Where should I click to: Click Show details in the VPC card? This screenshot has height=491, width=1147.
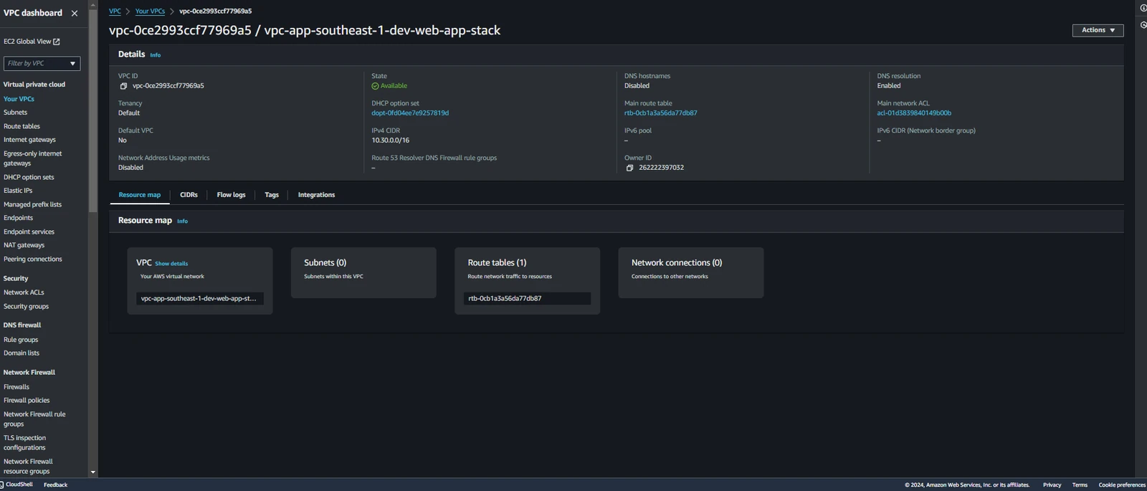click(x=171, y=264)
